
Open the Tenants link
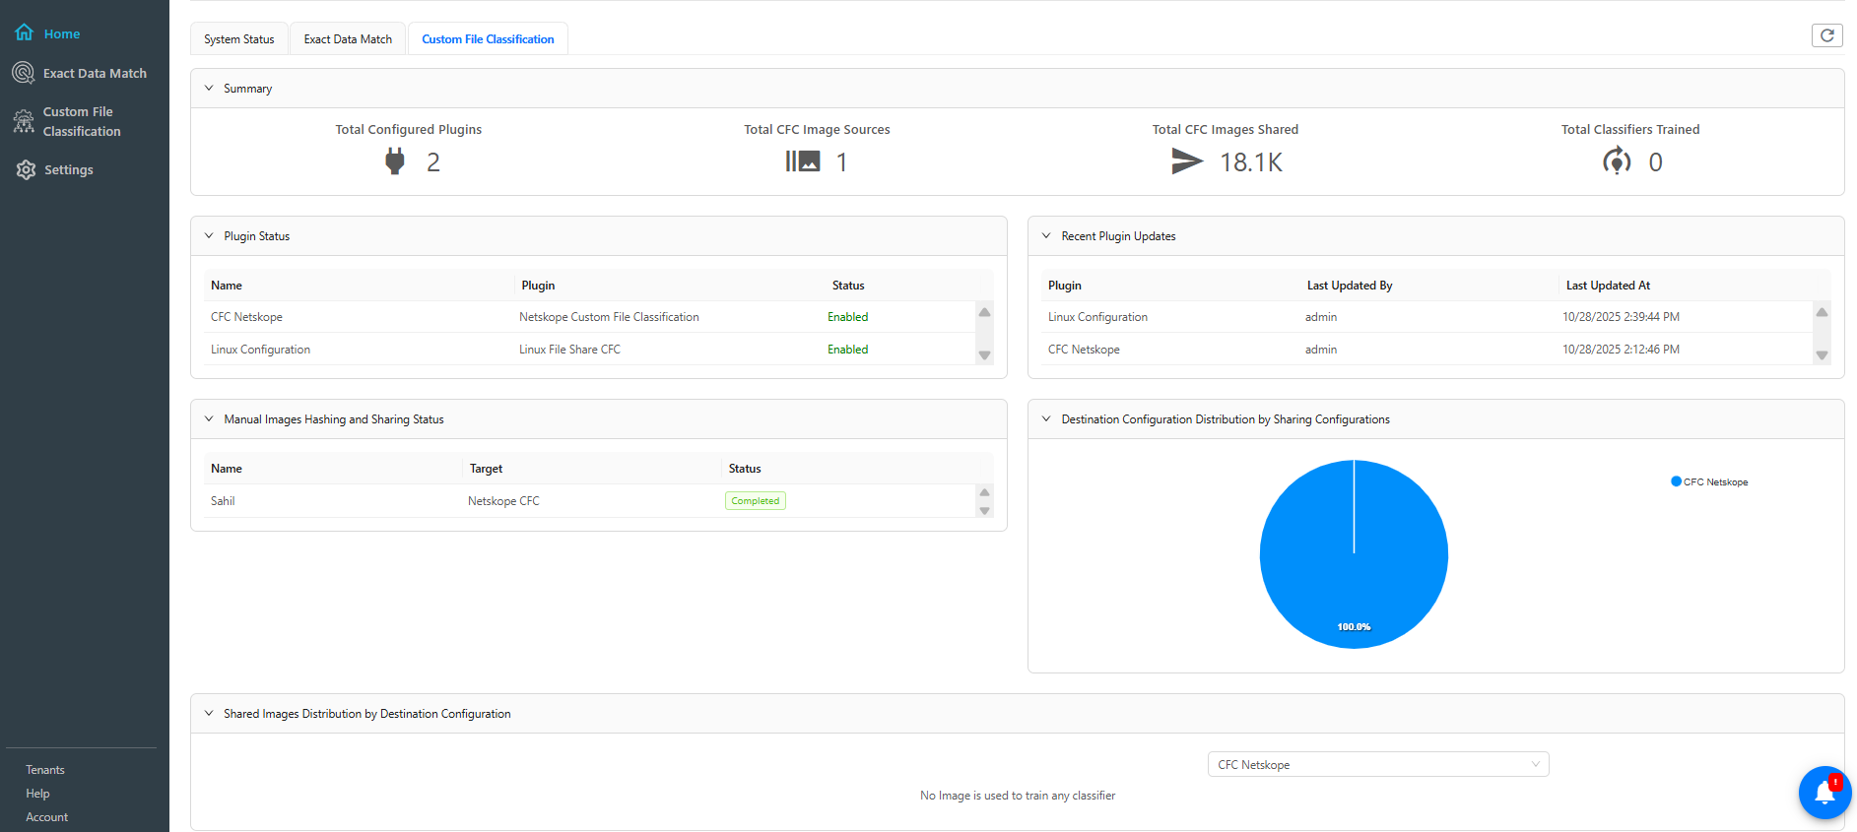45,770
